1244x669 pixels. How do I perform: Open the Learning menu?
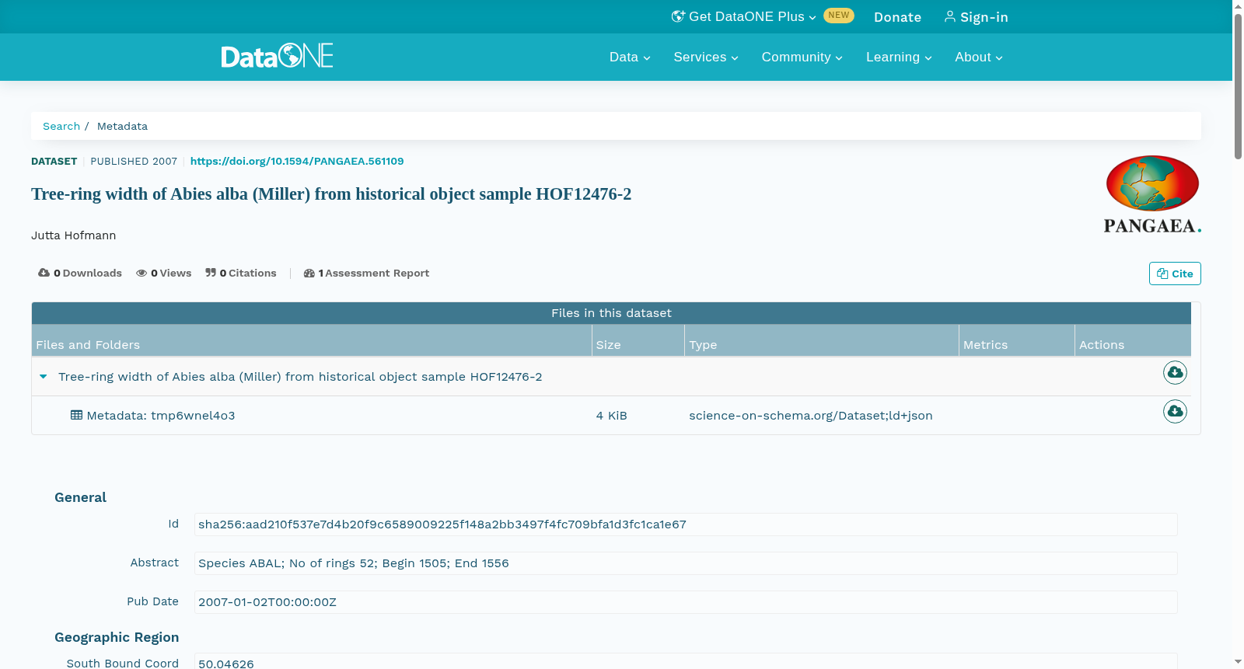[899, 57]
